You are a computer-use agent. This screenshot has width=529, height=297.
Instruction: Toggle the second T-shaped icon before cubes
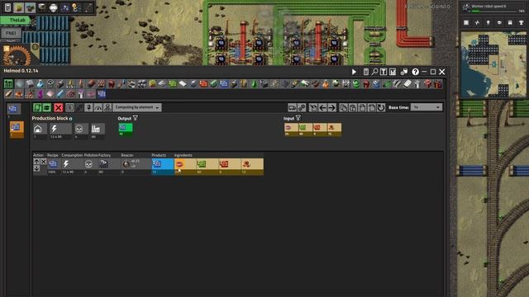click(393, 72)
